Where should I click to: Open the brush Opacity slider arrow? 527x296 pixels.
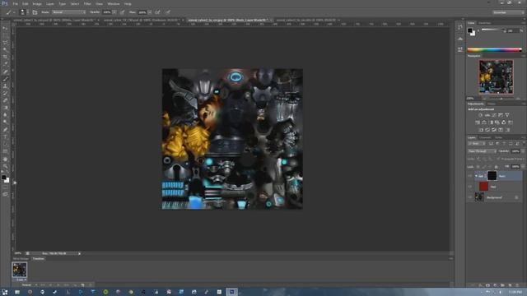coord(114,12)
